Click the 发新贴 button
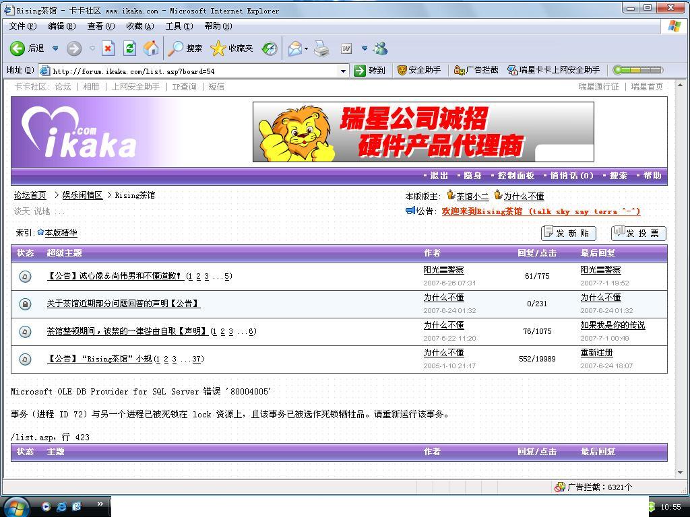Viewport: 690px width, 517px height. pyautogui.click(x=568, y=233)
